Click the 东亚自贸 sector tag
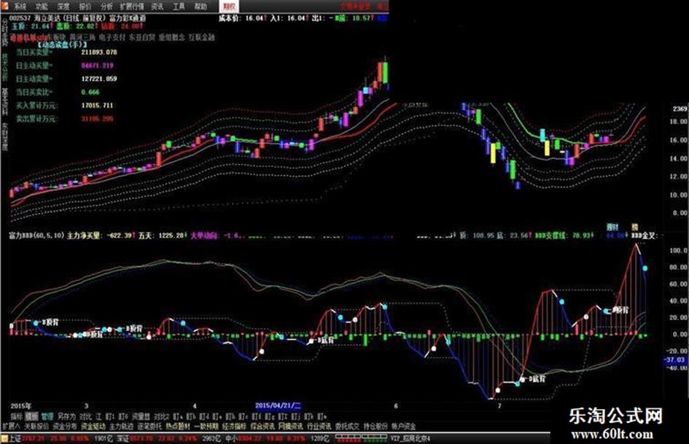689x444 pixels. coord(142,38)
